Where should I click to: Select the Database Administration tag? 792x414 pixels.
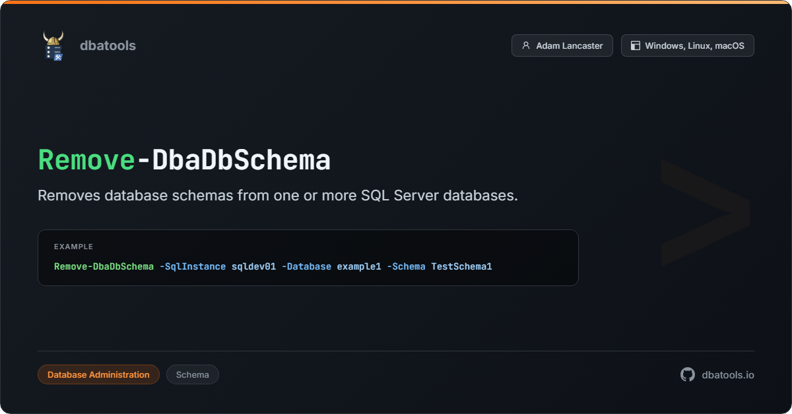98,374
